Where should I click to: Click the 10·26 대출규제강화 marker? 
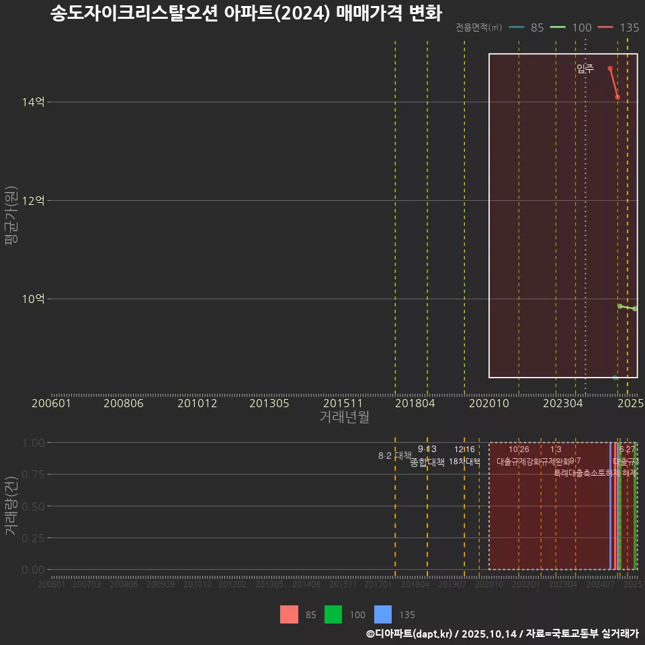518,455
